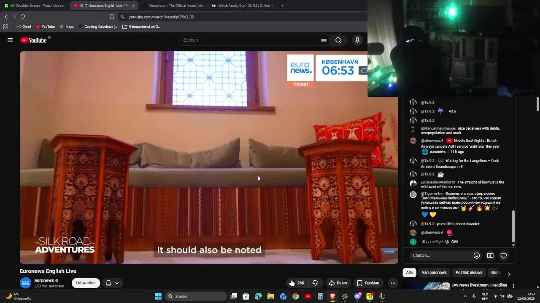View site information icon in address bar

click(122, 17)
